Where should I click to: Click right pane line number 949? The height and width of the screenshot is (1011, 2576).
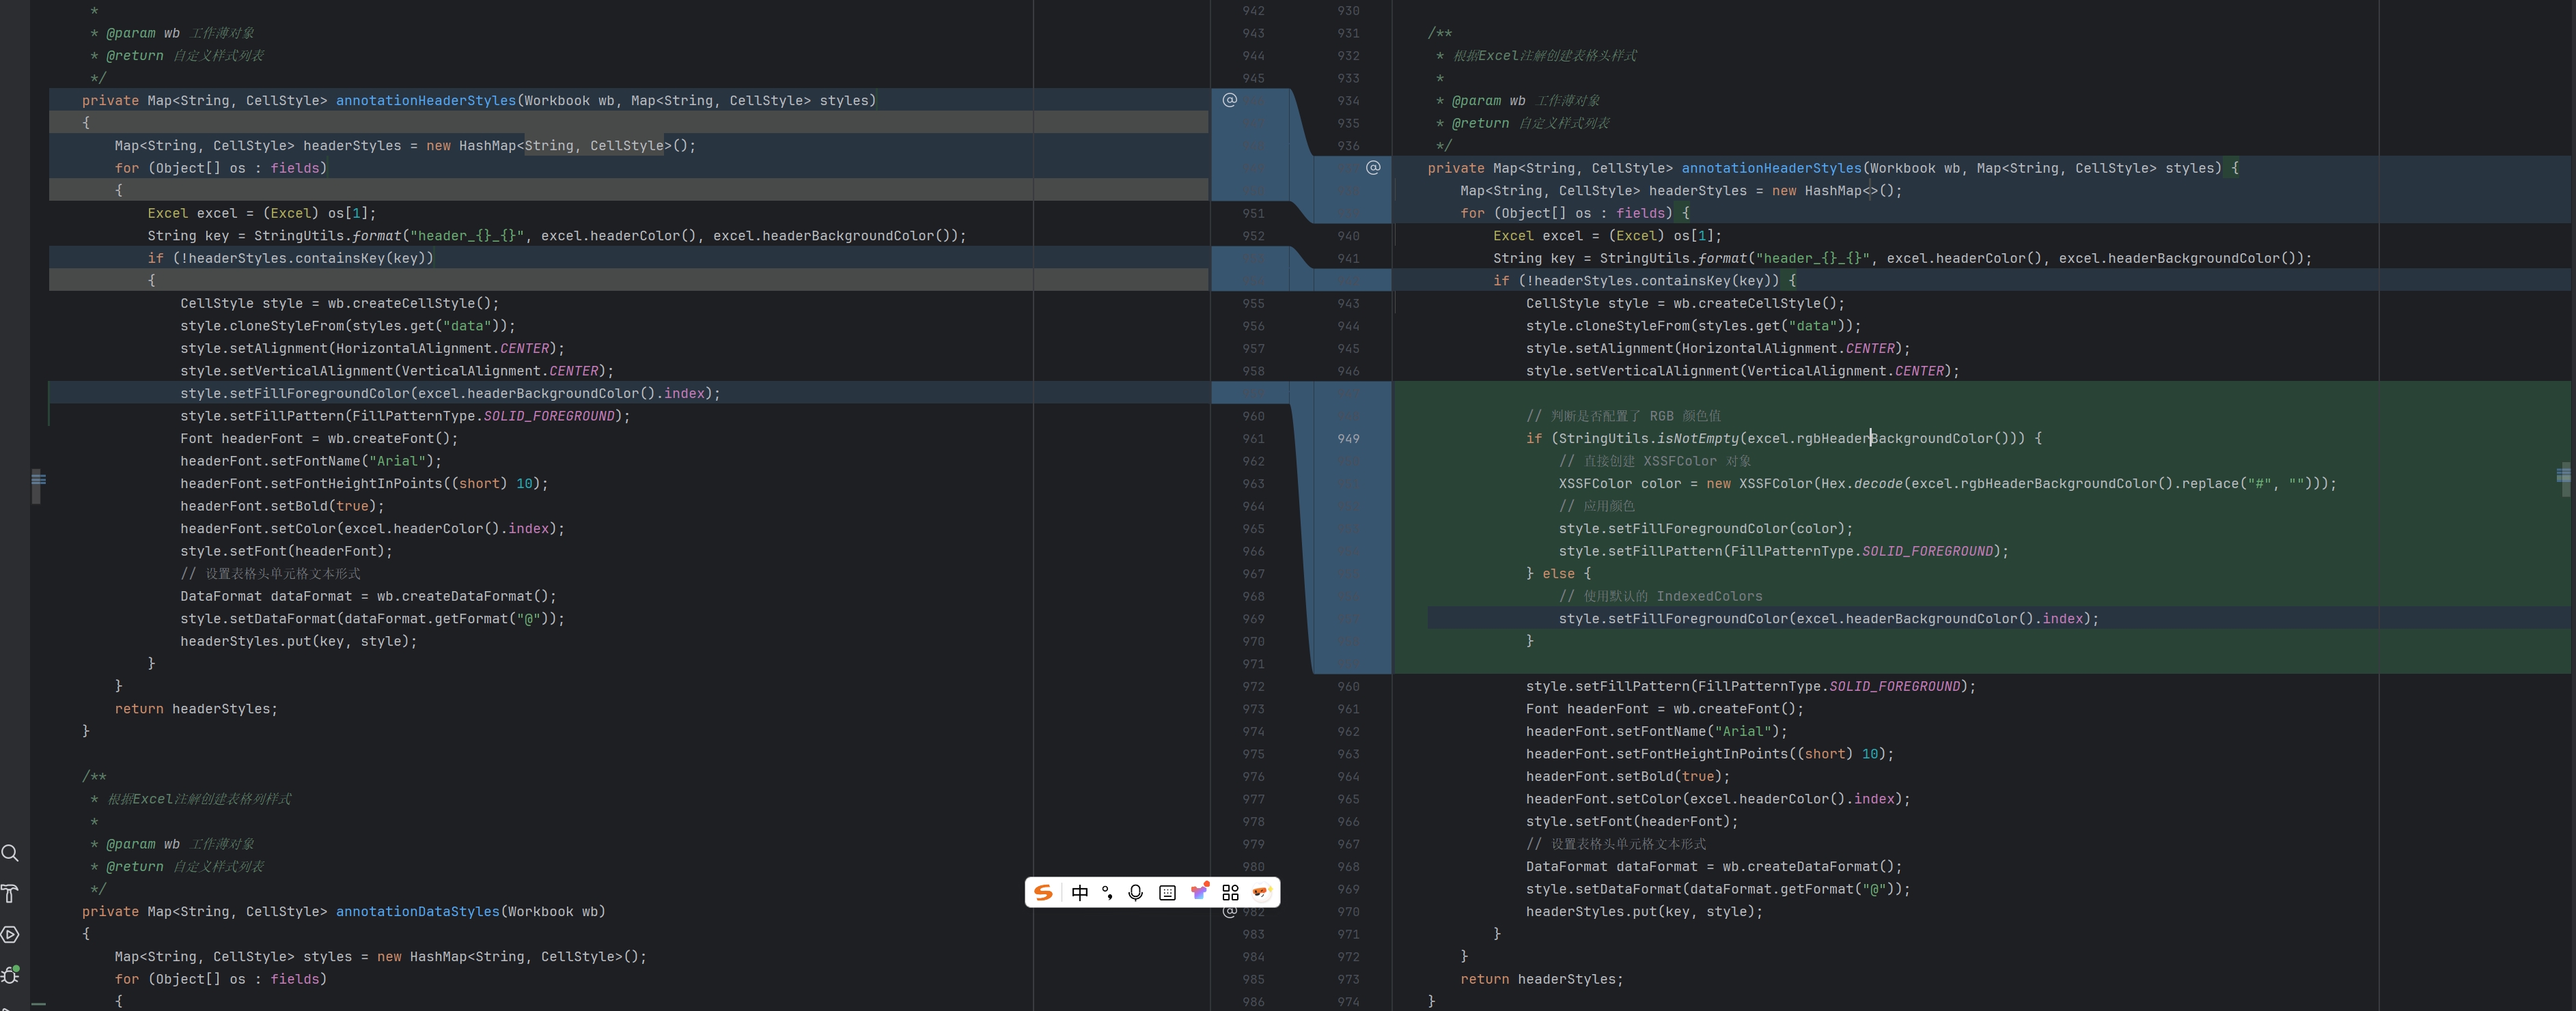pyautogui.click(x=1348, y=438)
